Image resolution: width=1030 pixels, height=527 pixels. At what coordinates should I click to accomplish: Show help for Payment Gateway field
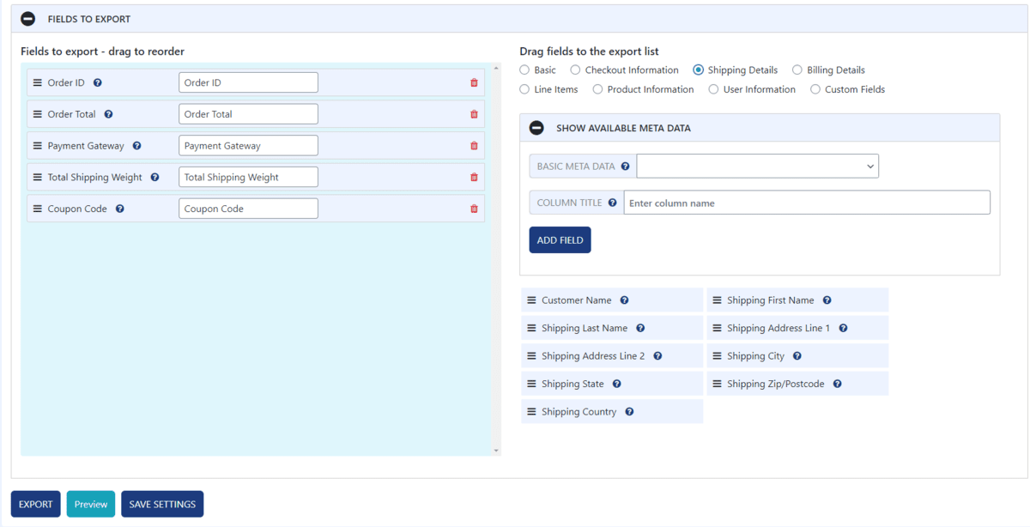136,146
